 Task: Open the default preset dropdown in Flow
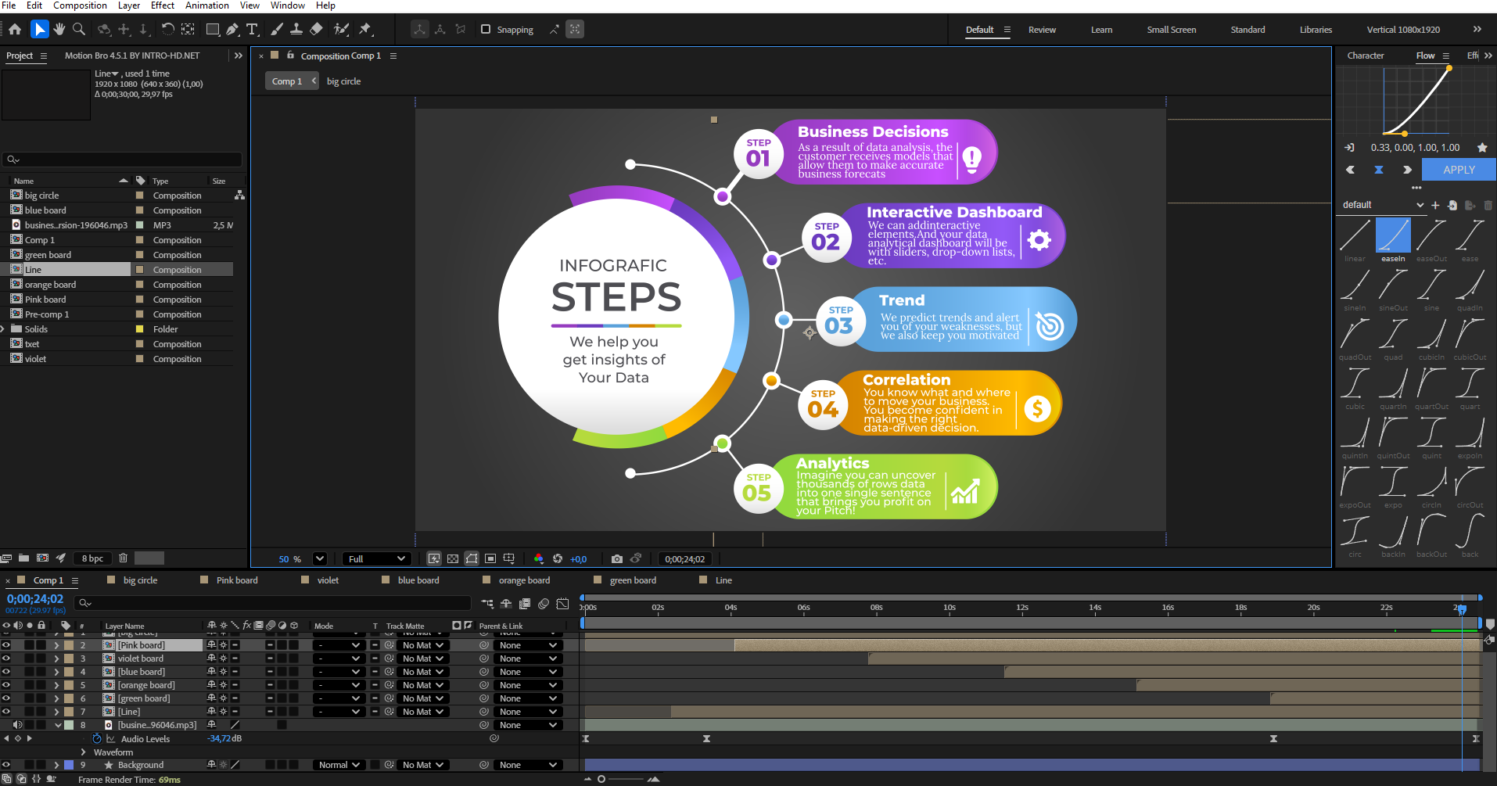pos(1382,205)
